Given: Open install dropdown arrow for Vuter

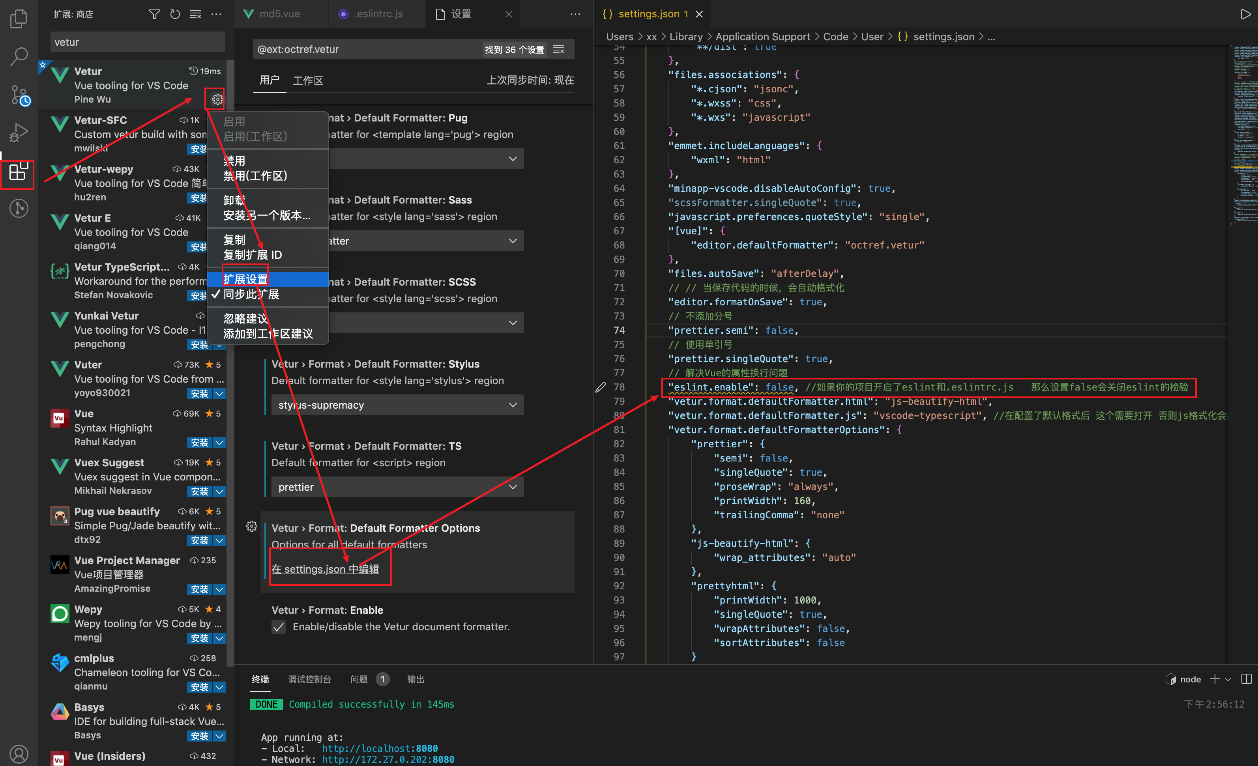Looking at the screenshot, I should click(x=219, y=394).
